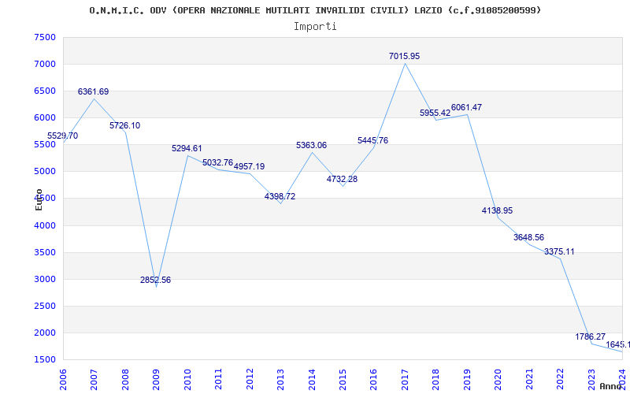
Task: Click the 'Euro' y-axis title
Action: pos(39,199)
